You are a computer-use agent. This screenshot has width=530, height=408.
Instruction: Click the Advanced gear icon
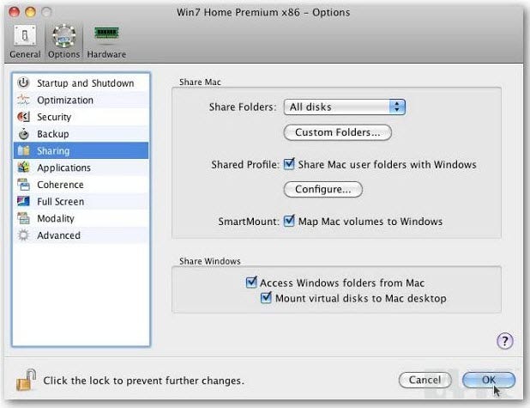[x=23, y=235]
